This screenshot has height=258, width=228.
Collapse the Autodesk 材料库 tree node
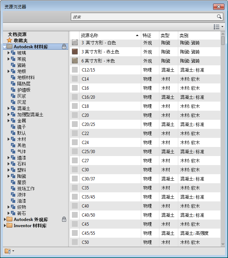click(5, 47)
